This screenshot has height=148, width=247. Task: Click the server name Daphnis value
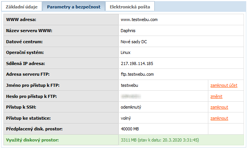(x=128, y=31)
